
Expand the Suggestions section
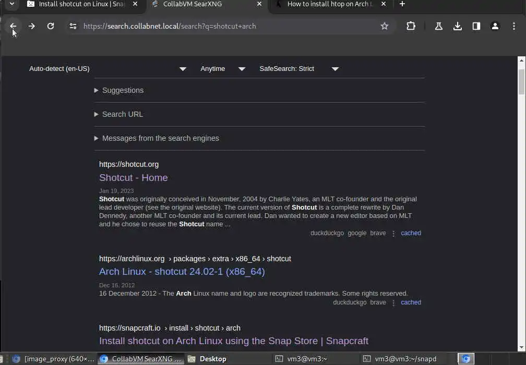tap(119, 90)
